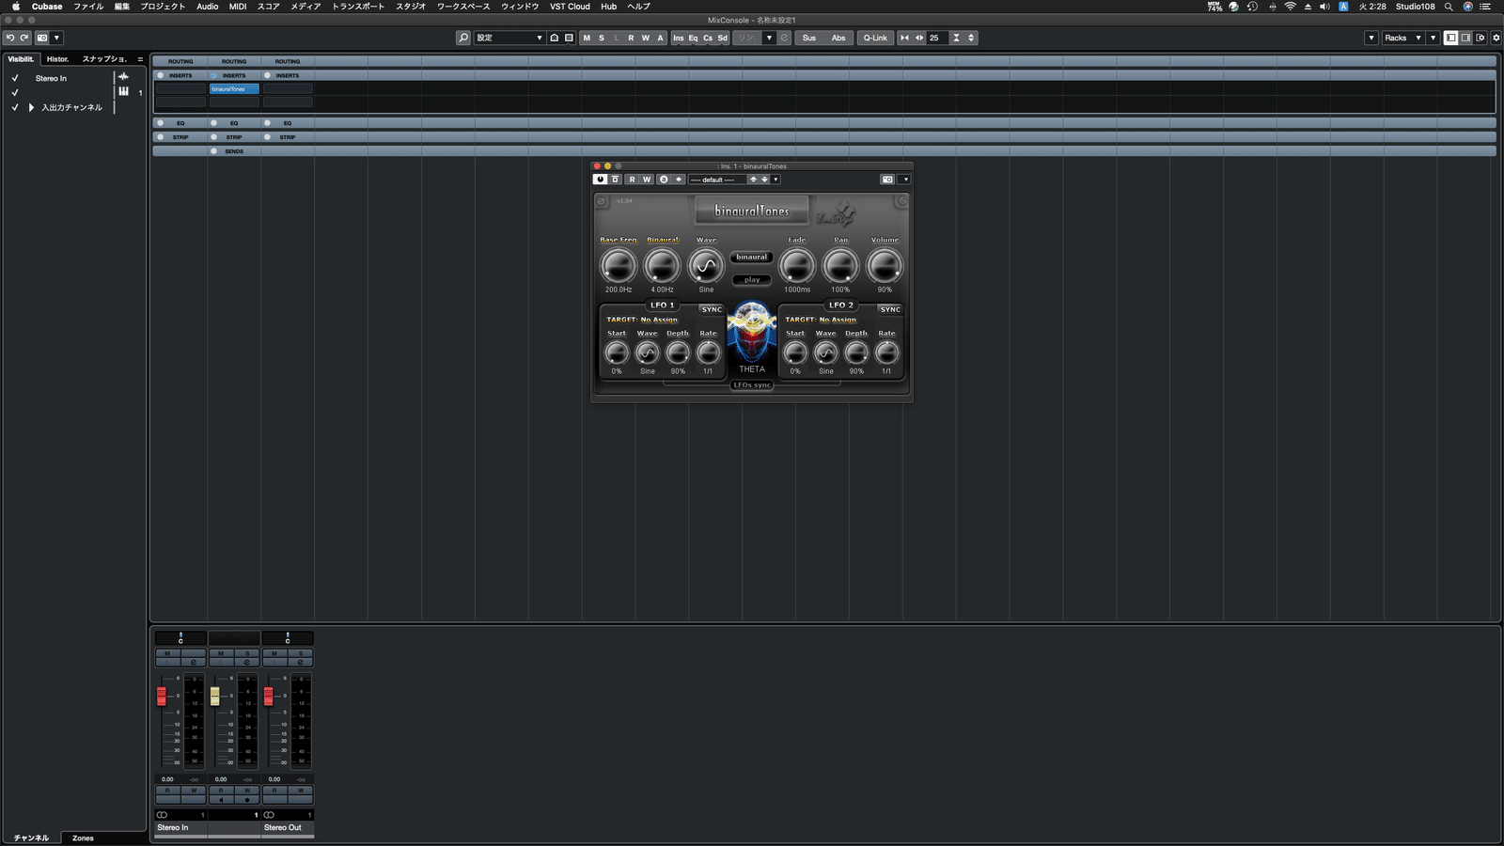Click the Wi-Fi status icon in menu bar
Screen dimensions: 1504x846
tap(1291, 7)
